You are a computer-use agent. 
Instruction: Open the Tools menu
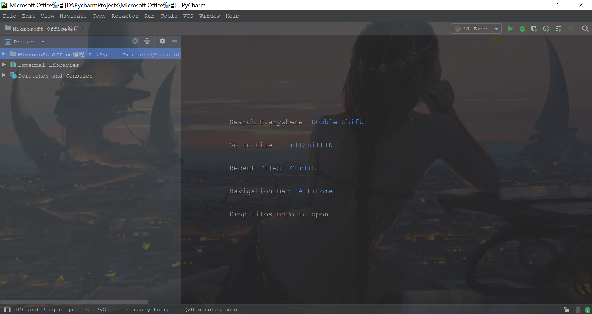click(x=169, y=16)
